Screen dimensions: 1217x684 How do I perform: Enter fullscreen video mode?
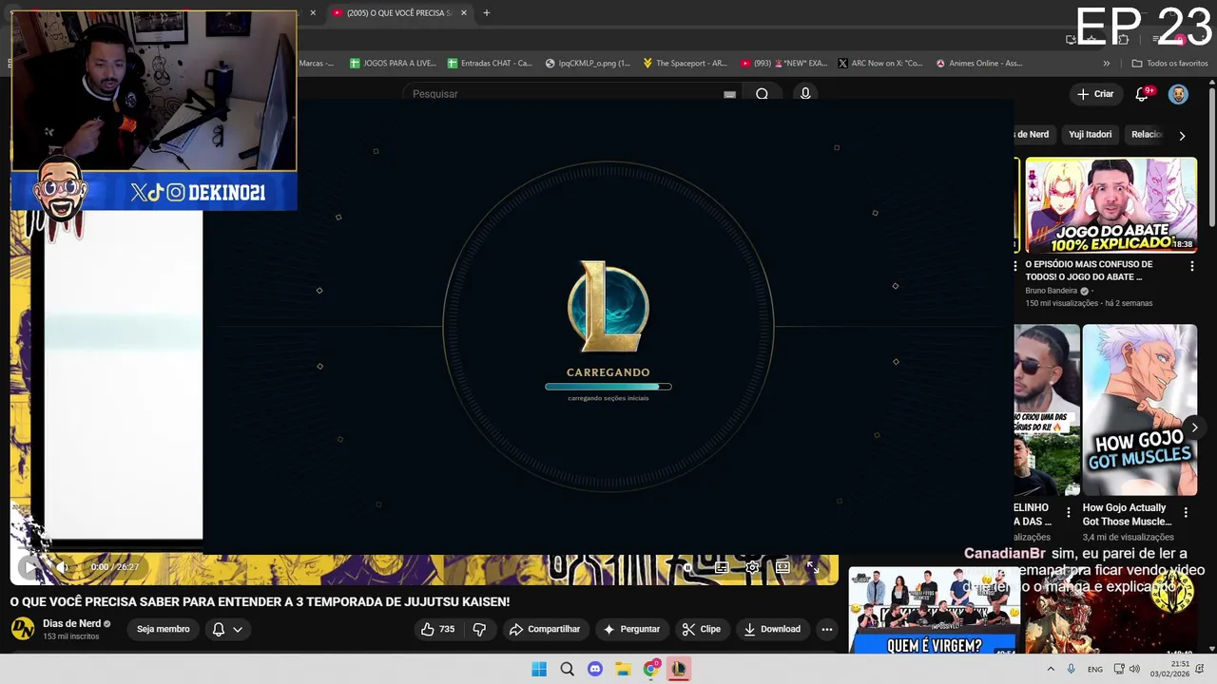(x=813, y=567)
